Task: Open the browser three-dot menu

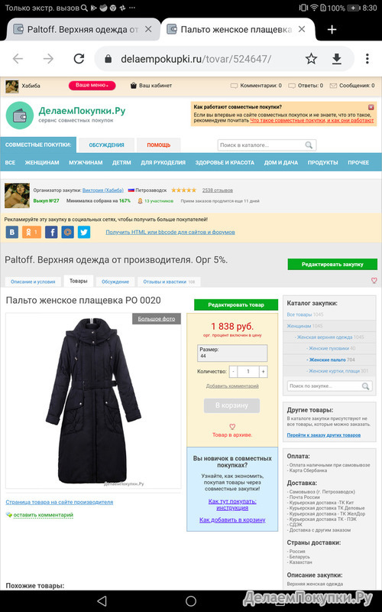Action: [367, 59]
